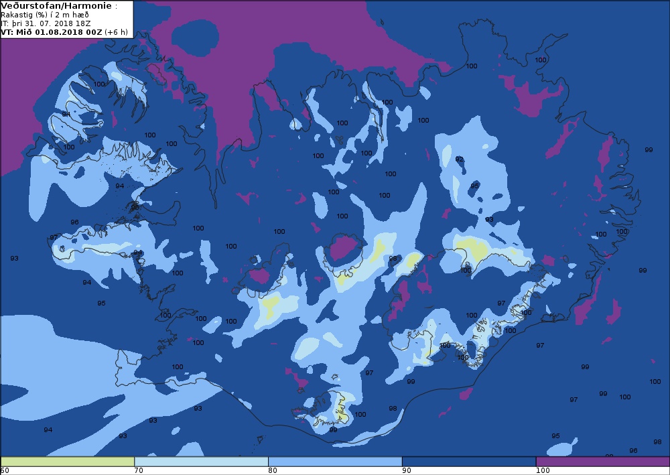
Task: Click the yellow-green 60–70 legend swatch
Action: coord(68,462)
